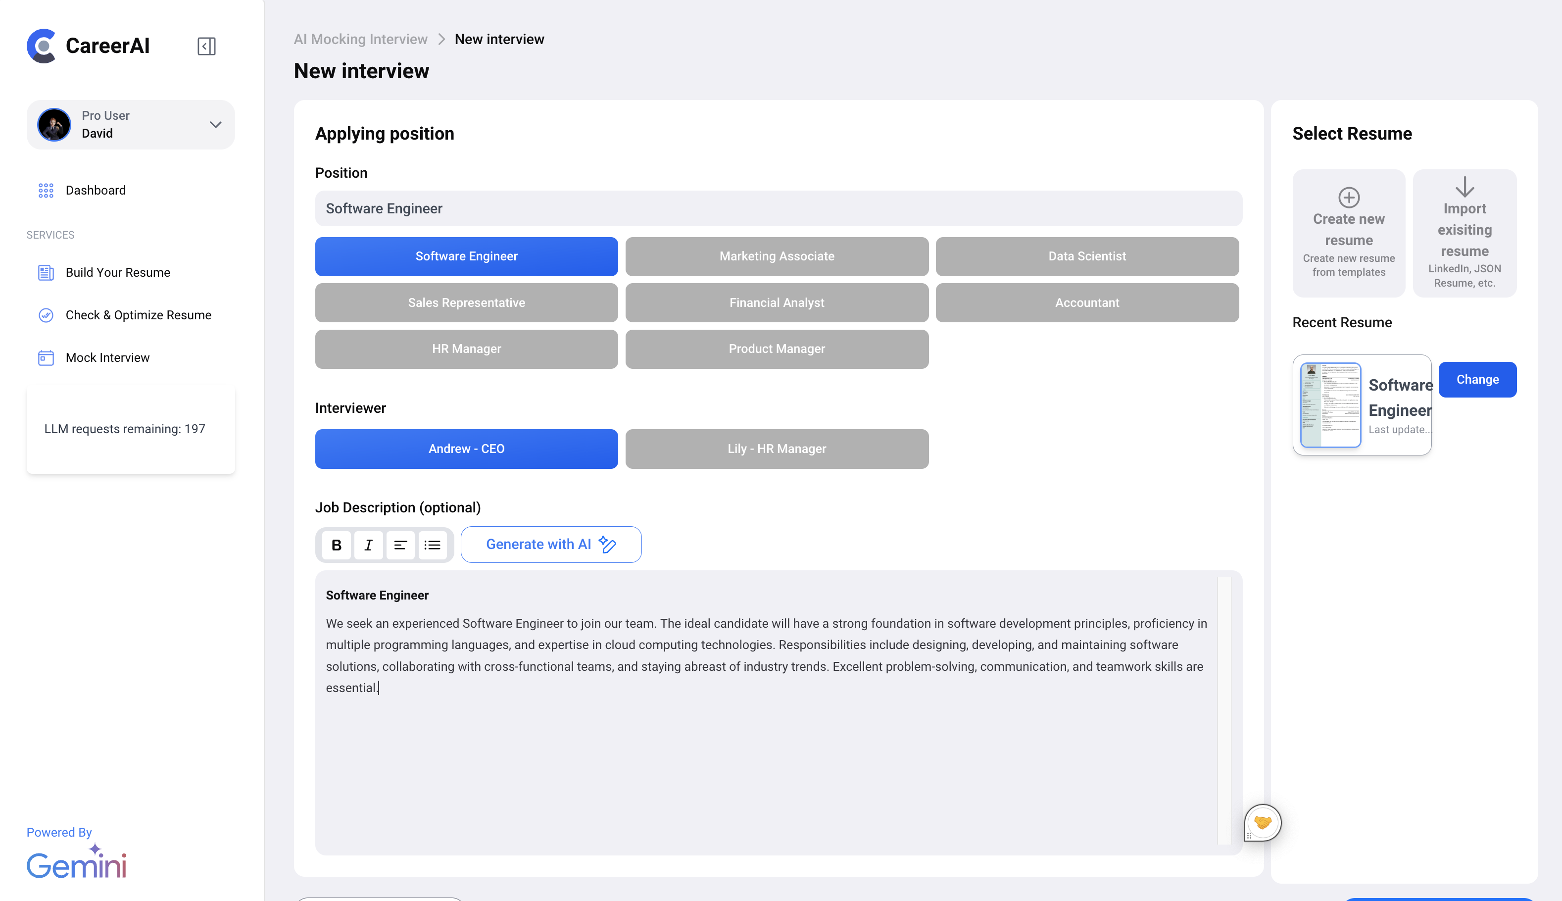Select the Data Scientist position

click(1087, 256)
